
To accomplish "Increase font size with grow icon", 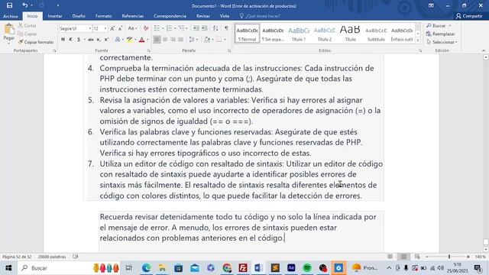I will [x=112, y=28].
